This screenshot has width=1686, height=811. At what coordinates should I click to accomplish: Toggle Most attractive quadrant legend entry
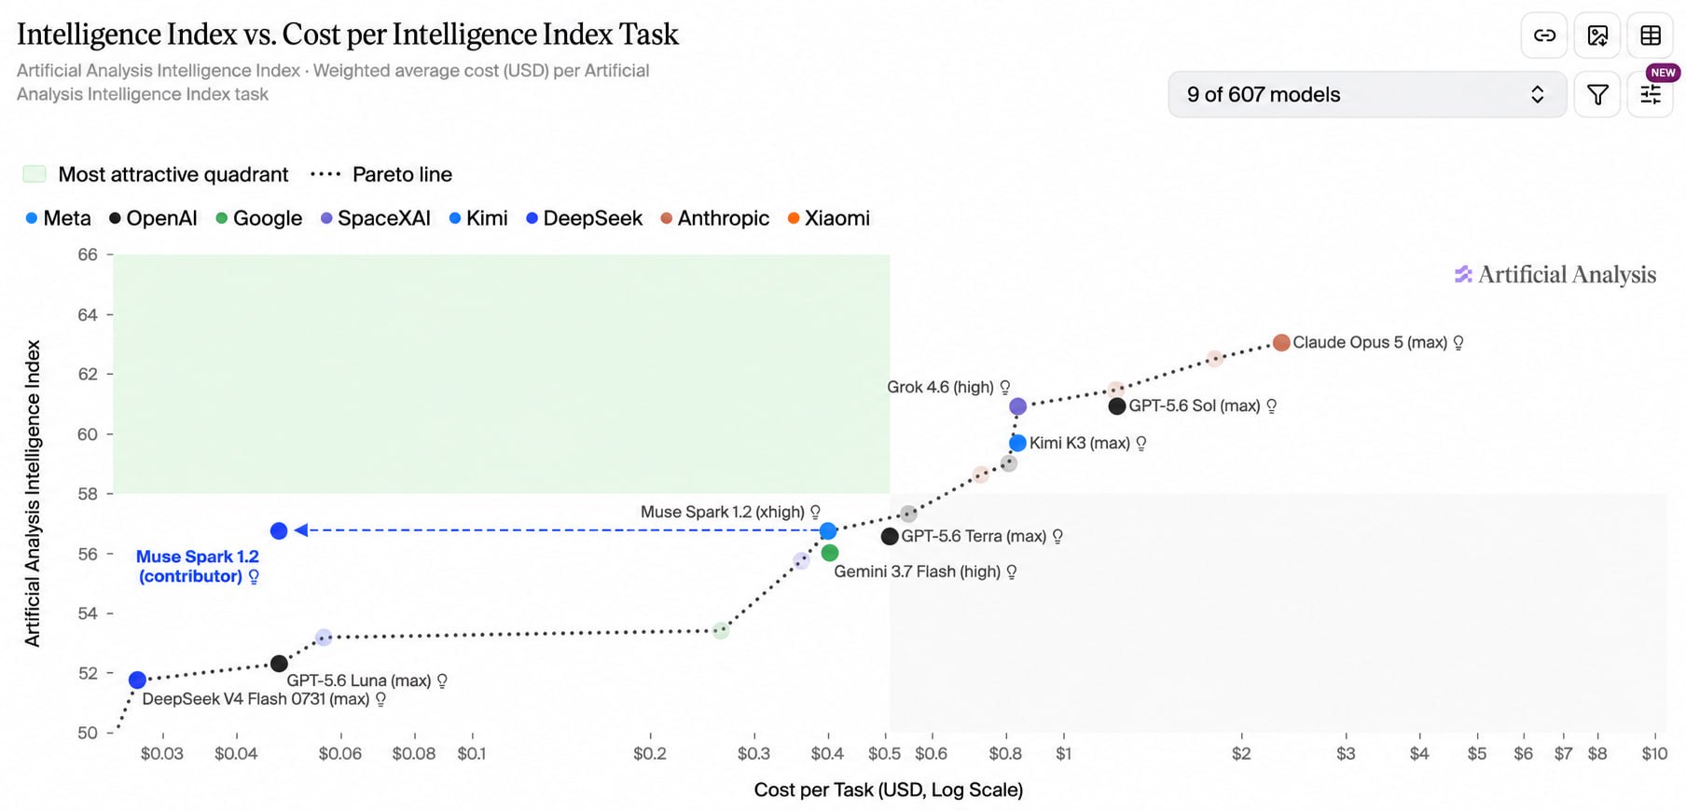tap(156, 174)
